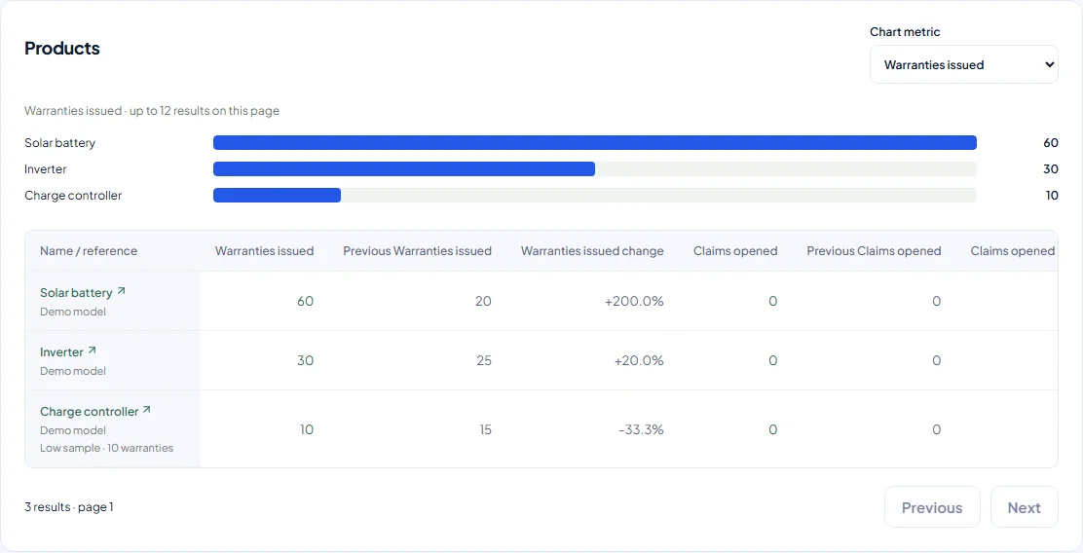Click the Products heading
The height and width of the screenshot is (553, 1083).
point(62,49)
